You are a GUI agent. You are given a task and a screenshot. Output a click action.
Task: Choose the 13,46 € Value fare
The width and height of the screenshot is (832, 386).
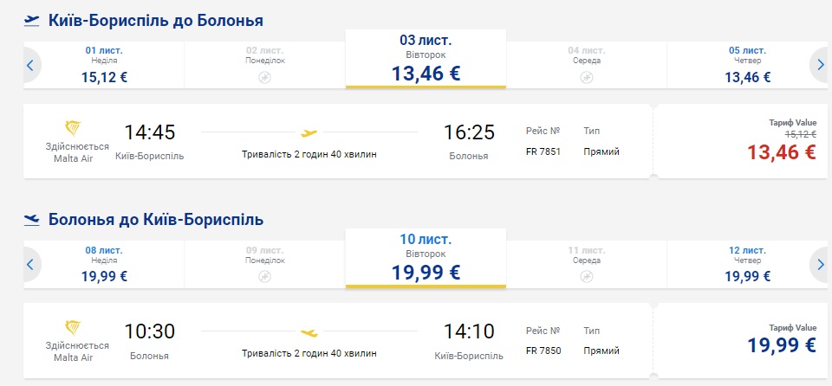click(x=781, y=152)
